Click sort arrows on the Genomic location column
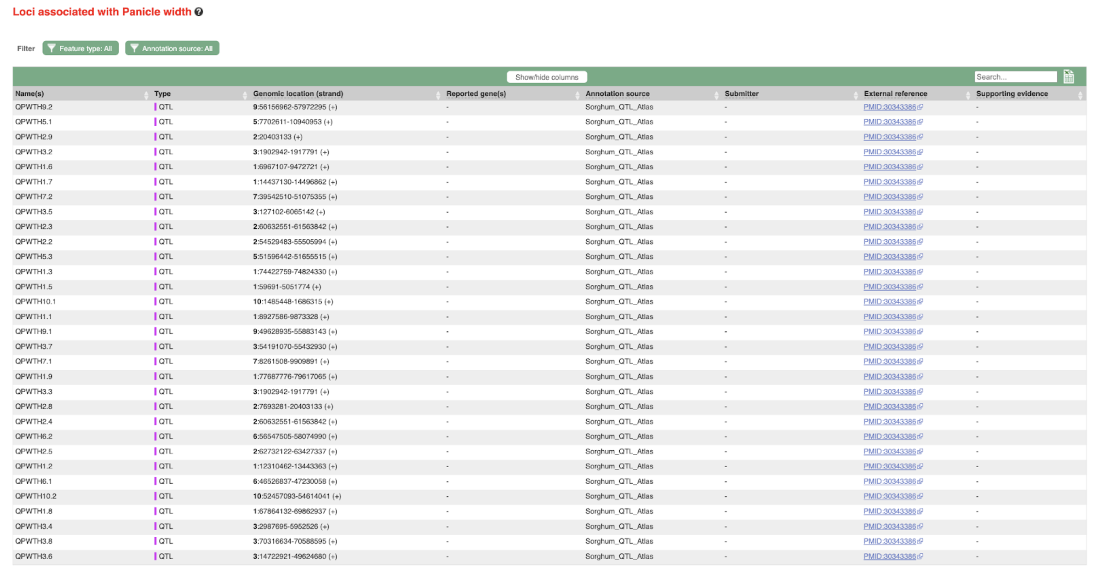Image resolution: width=1095 pixels, height=576 pixels. [x=438, y=94]
